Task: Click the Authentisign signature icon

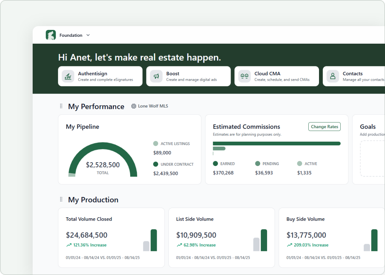Action: pyautogui.click(x=68, y=76)
